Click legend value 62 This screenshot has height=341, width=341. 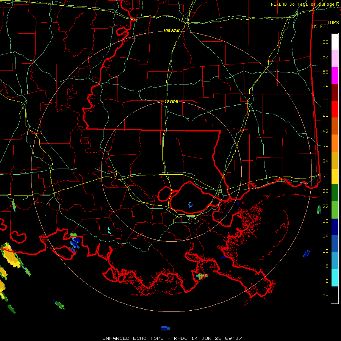[x=325, y=57]
